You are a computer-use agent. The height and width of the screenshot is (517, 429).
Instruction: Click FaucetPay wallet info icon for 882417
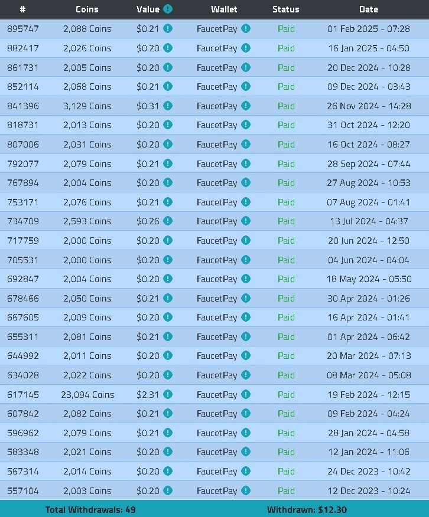245,48
